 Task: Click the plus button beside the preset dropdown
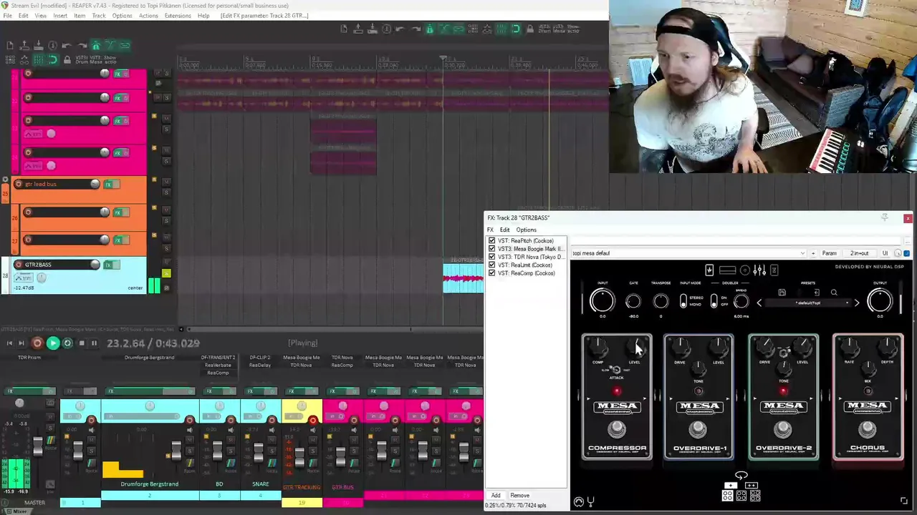(x=813, y=253)
